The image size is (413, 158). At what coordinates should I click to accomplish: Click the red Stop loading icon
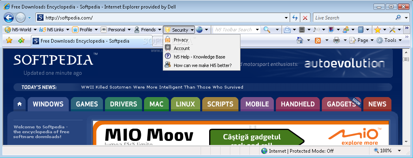pyautogui.click(x=305, y=18)
